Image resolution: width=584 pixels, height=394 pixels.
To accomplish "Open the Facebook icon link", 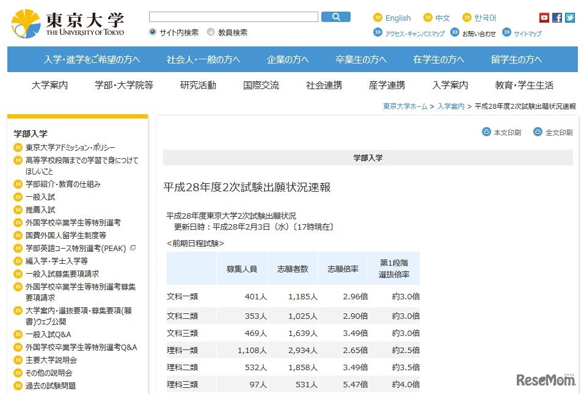I will coord(557,18).
